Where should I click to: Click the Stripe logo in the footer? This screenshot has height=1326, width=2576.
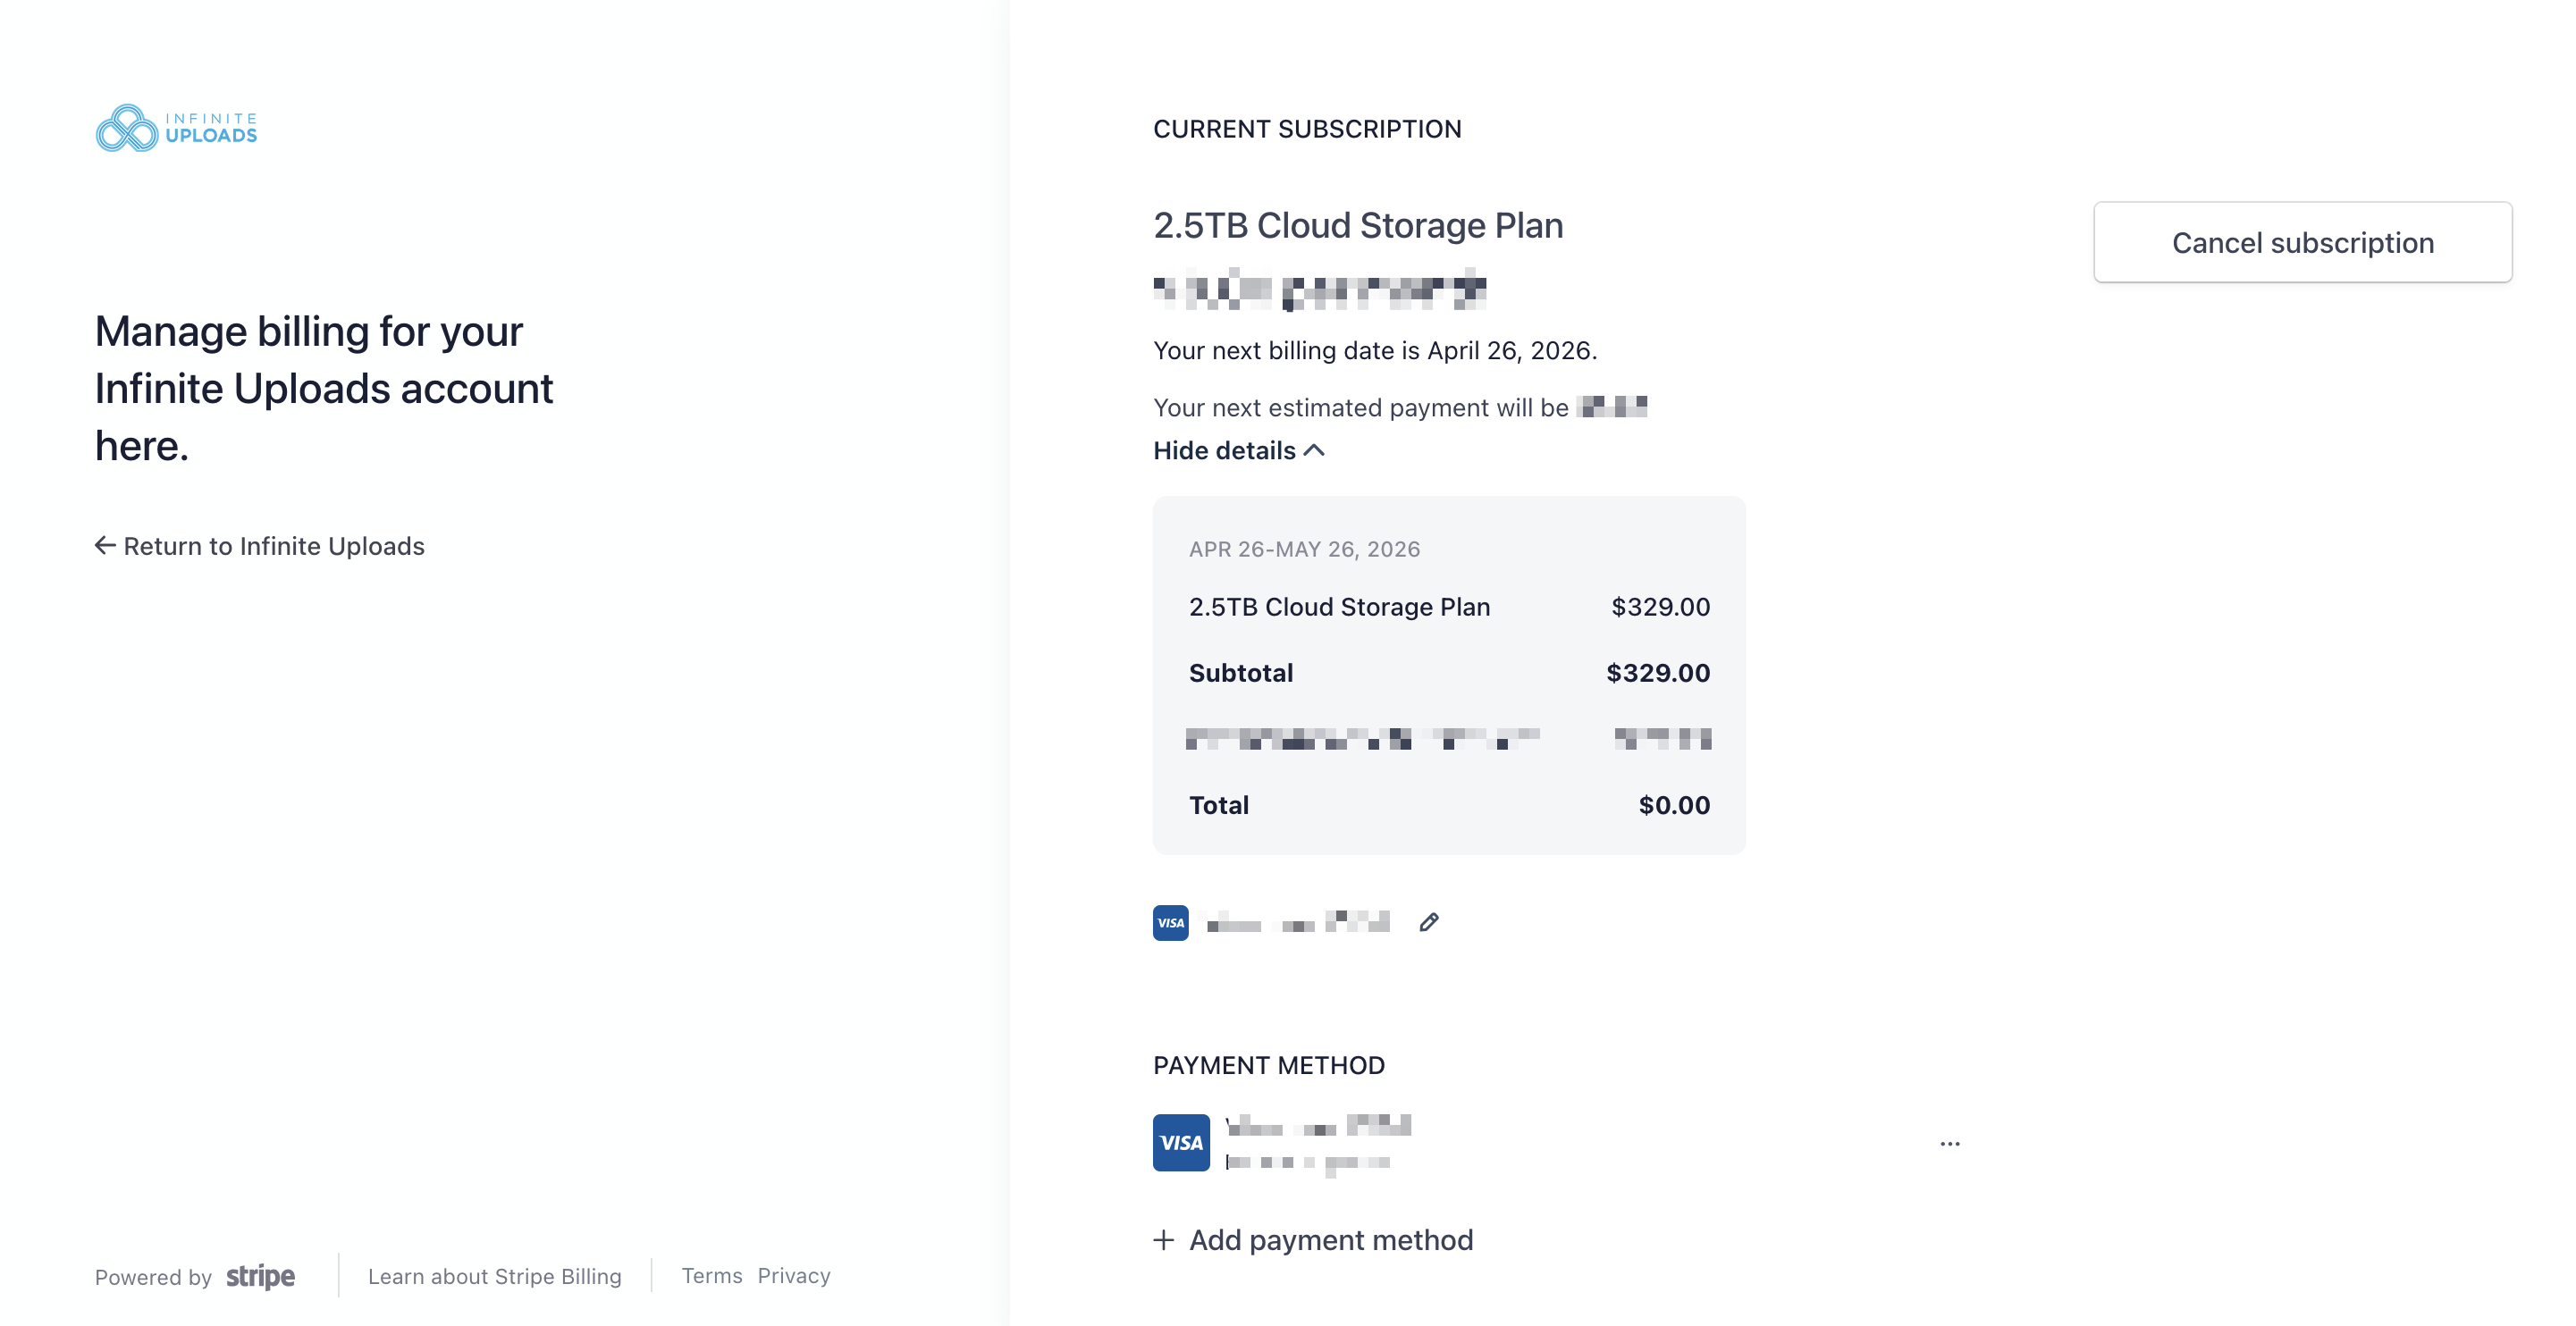pos(260,1277)
